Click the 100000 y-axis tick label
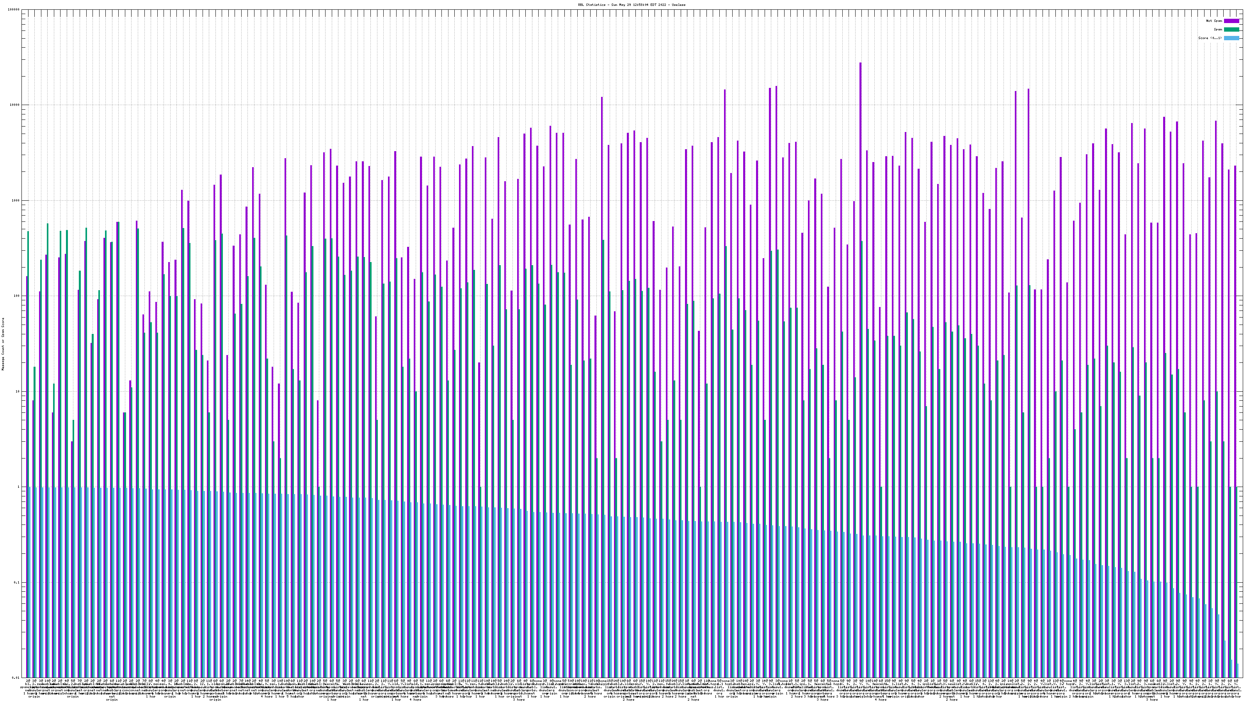 point(14,10)
